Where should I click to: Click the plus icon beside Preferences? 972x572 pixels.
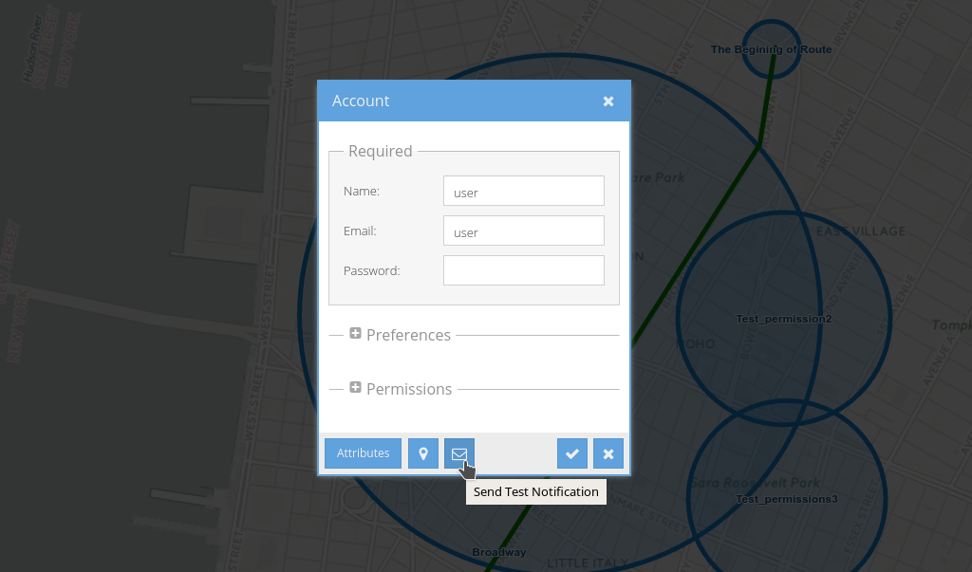(x=355, y=334)
